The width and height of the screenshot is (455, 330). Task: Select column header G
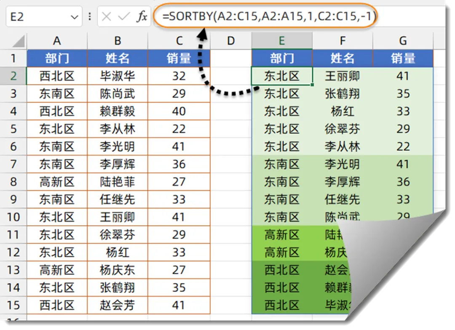[x=402, y=40]
